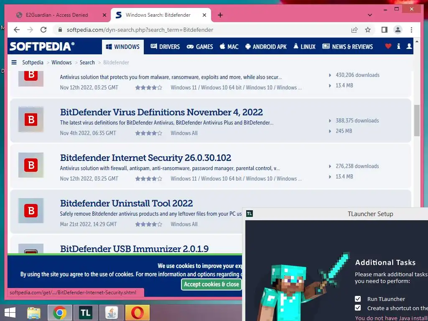The height and width of the screenshot is (321, 428).
Task: Launch Opera from the taskbar
Action: coord(138,313)
